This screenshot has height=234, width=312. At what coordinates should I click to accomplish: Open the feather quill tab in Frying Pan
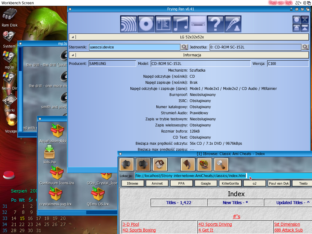click(x=233, y=24)
